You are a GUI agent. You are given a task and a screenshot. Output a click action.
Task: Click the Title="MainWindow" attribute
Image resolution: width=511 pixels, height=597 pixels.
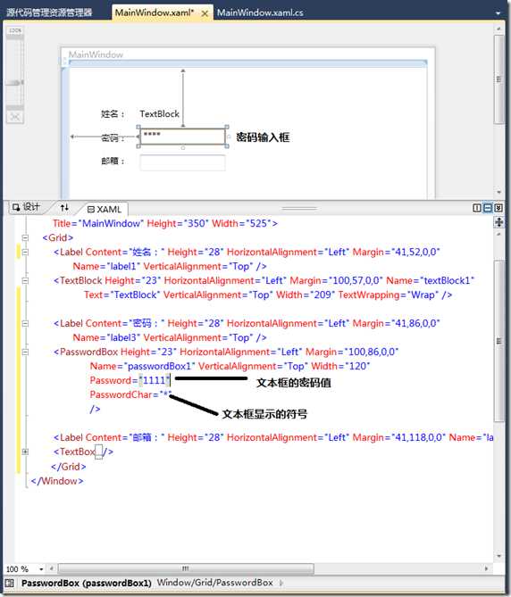click(x=98, y=223)
